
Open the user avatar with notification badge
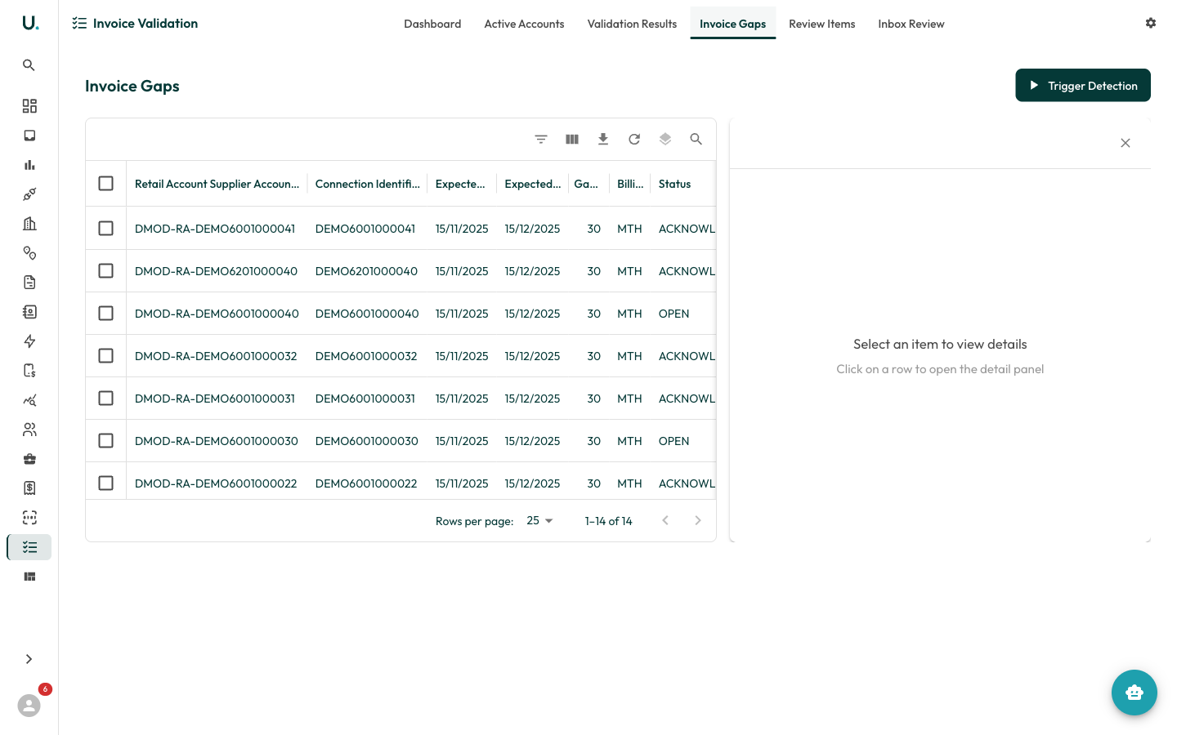tap(29, 705)
